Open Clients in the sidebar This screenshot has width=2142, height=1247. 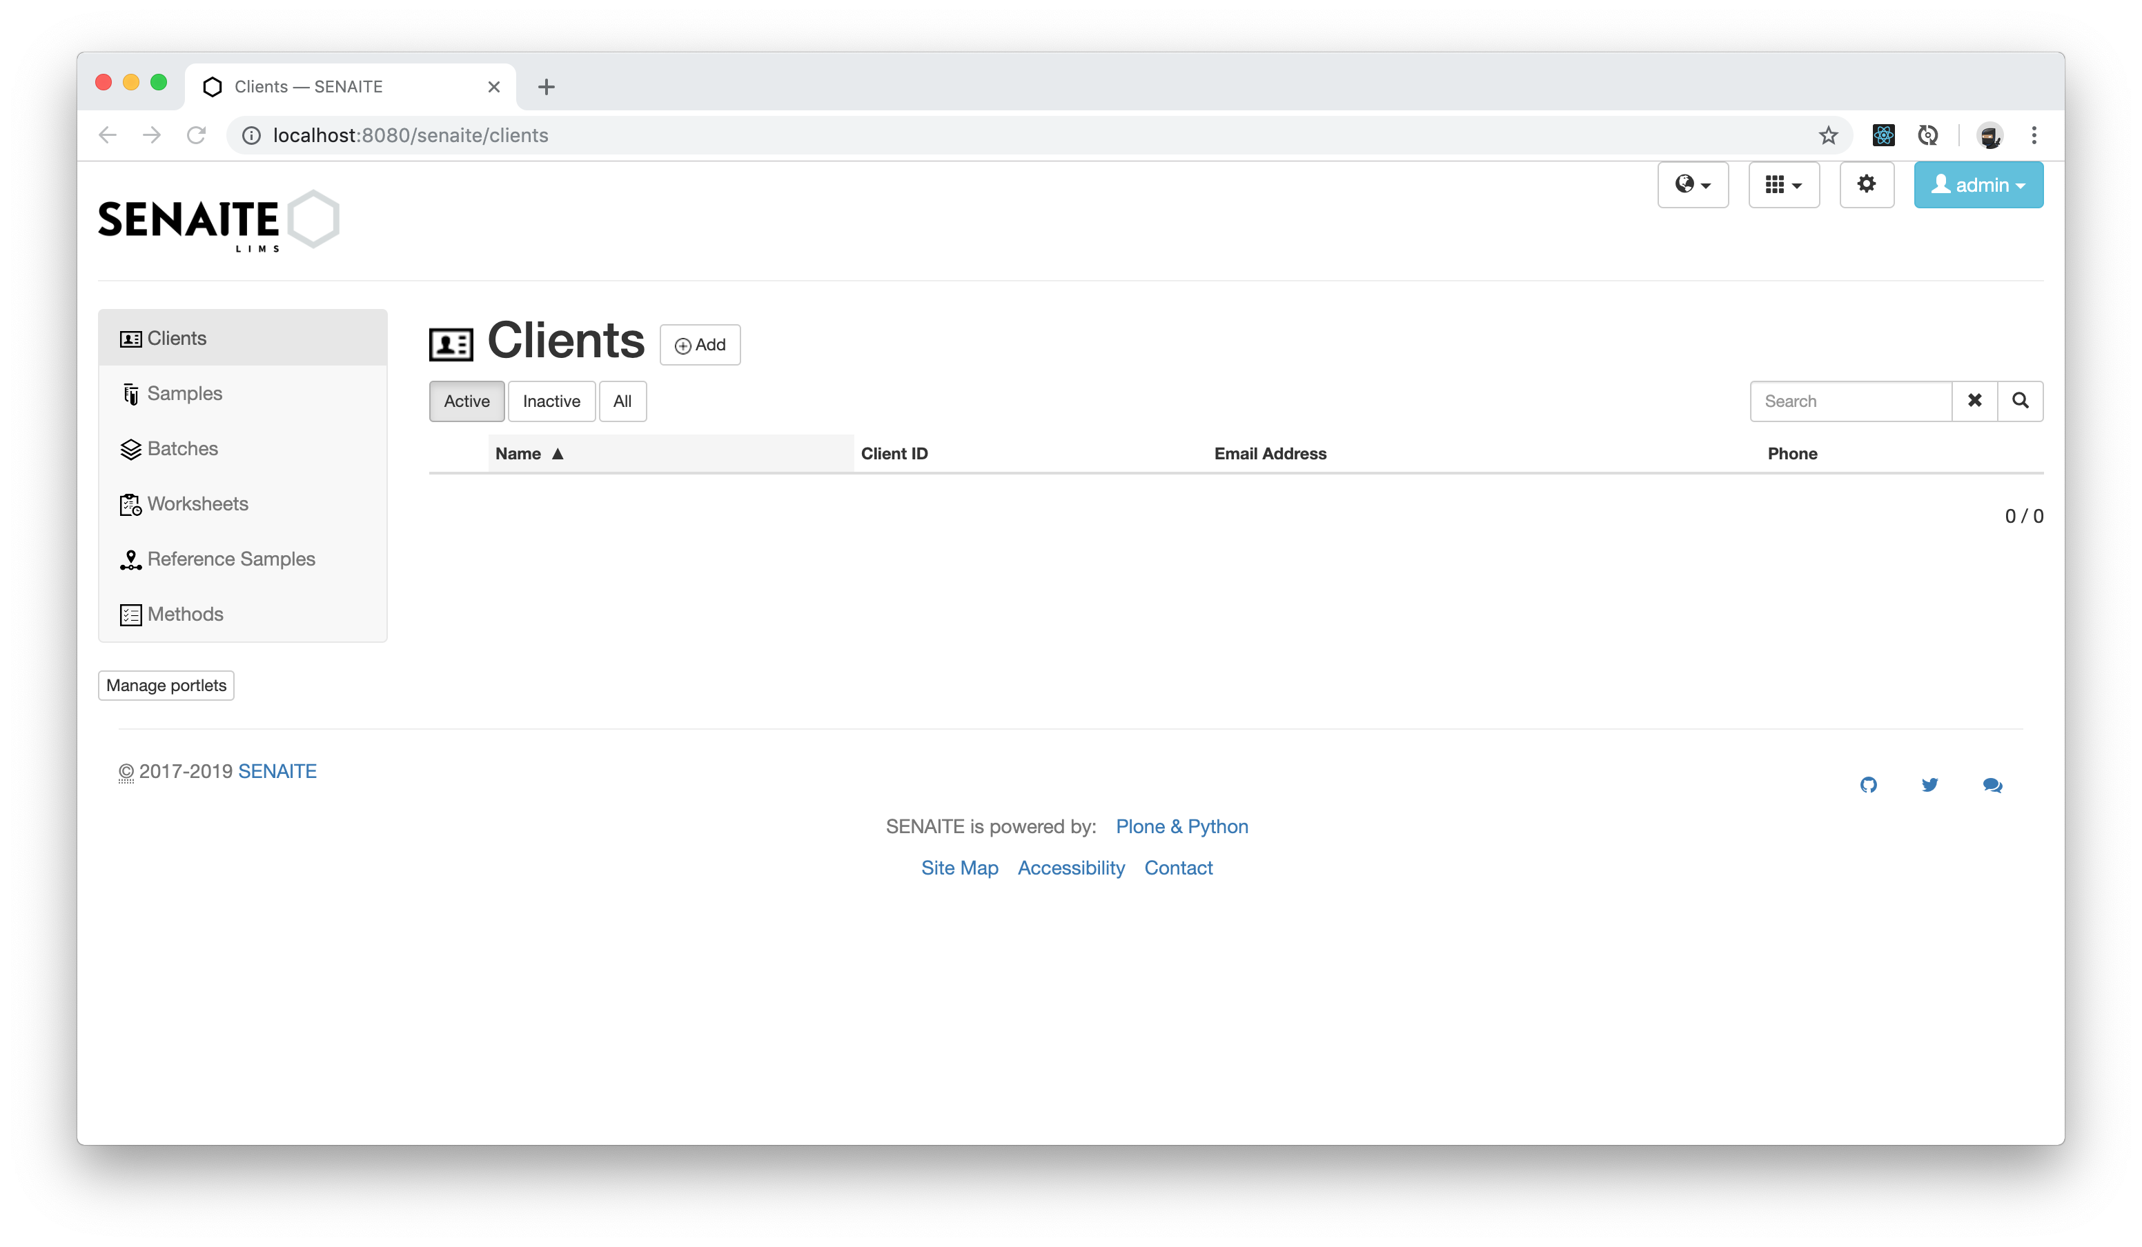click(242, 338)
